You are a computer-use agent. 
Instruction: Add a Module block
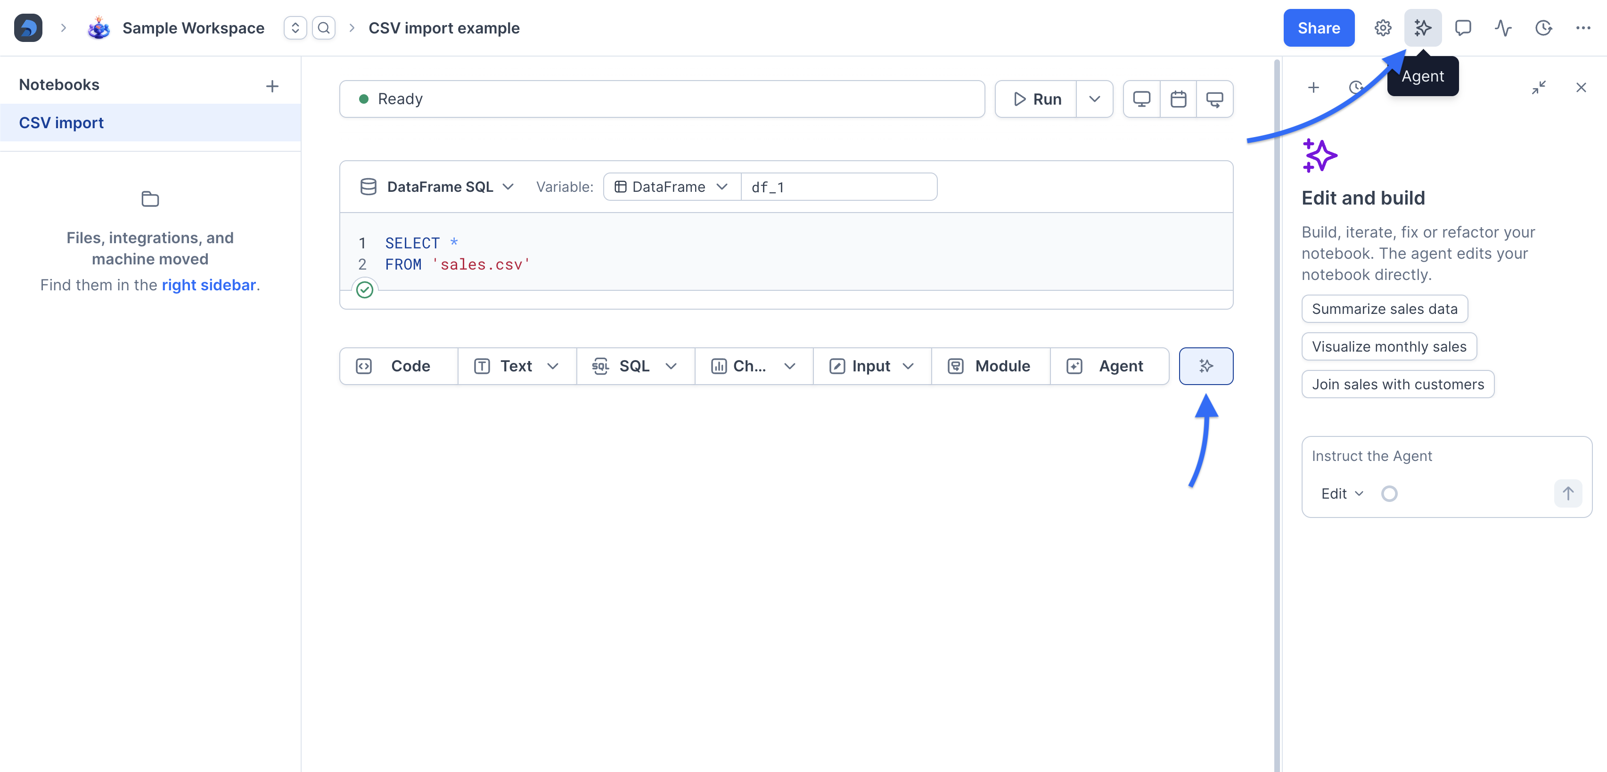(991, 366)
